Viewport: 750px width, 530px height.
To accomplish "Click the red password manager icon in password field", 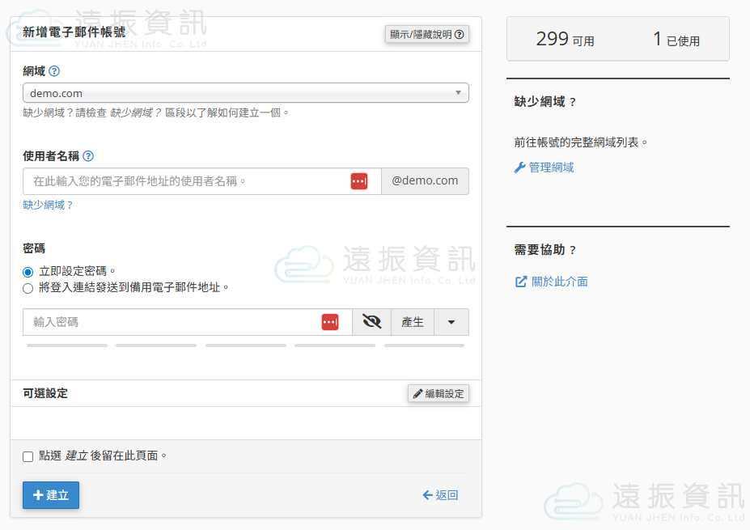I will tap(330, 322).
